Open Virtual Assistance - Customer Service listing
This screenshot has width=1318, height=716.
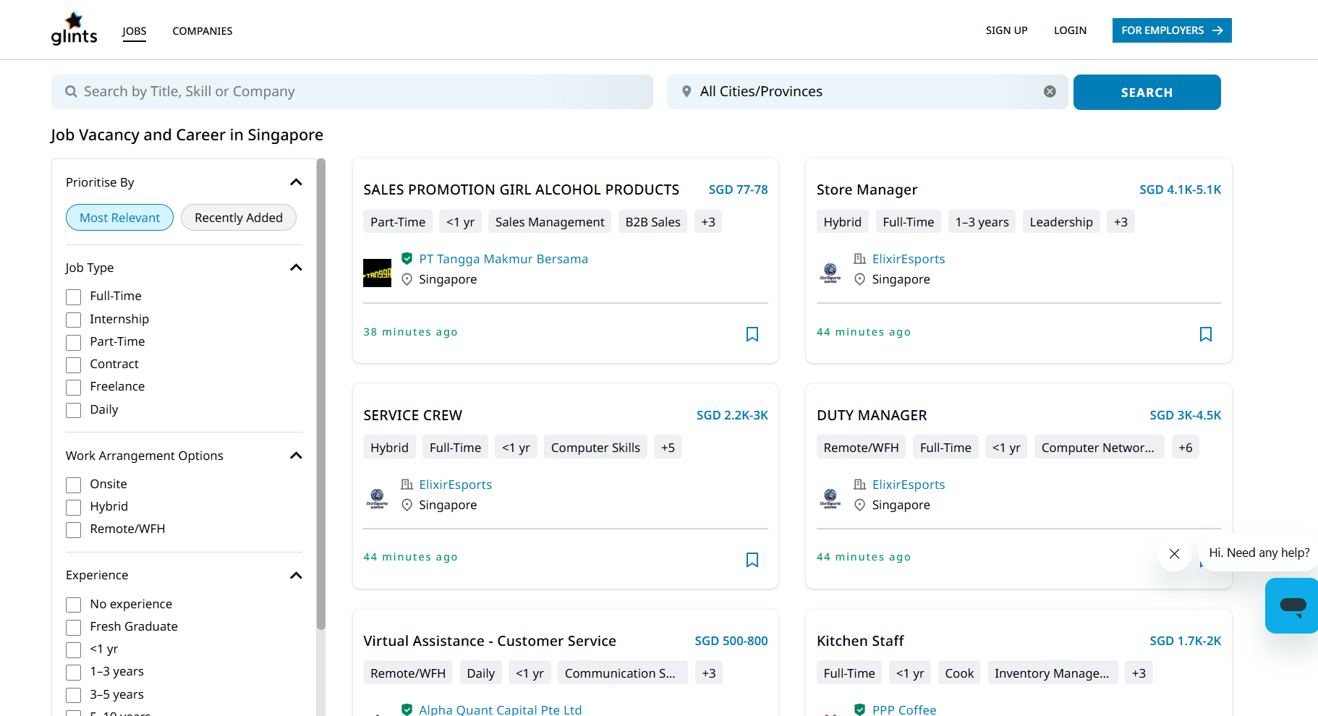click(490, 641)
